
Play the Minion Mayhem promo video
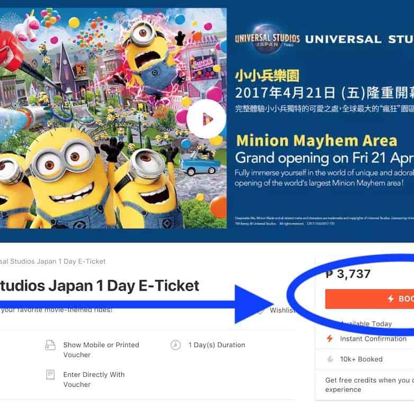click(x=206, y=119)
